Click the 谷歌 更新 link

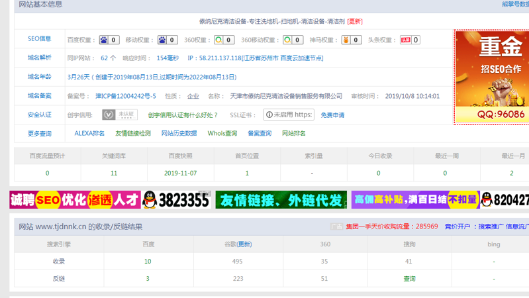point(244,244)
